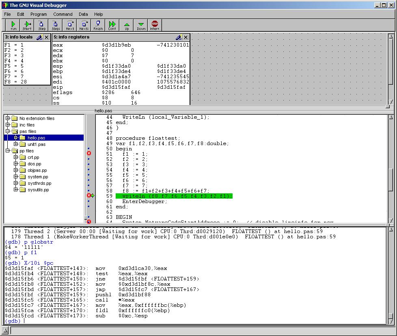
Task: Select systhrds.pp in the file tree
Action: (x=39, y=183)
